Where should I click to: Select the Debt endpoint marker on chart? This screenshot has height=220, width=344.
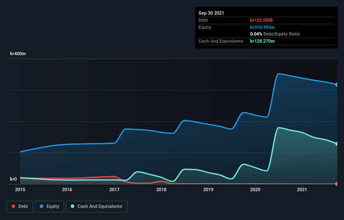click(x=337, y=184)
